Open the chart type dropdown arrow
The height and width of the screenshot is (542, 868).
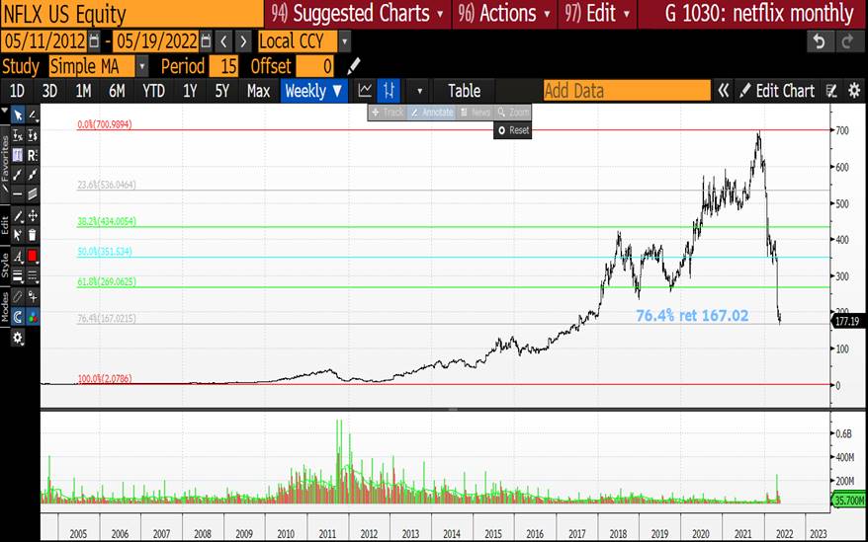(x=419, y=91)
